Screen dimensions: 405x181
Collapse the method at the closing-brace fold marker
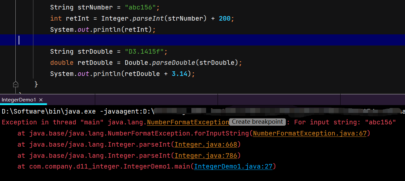pos(15,84)
